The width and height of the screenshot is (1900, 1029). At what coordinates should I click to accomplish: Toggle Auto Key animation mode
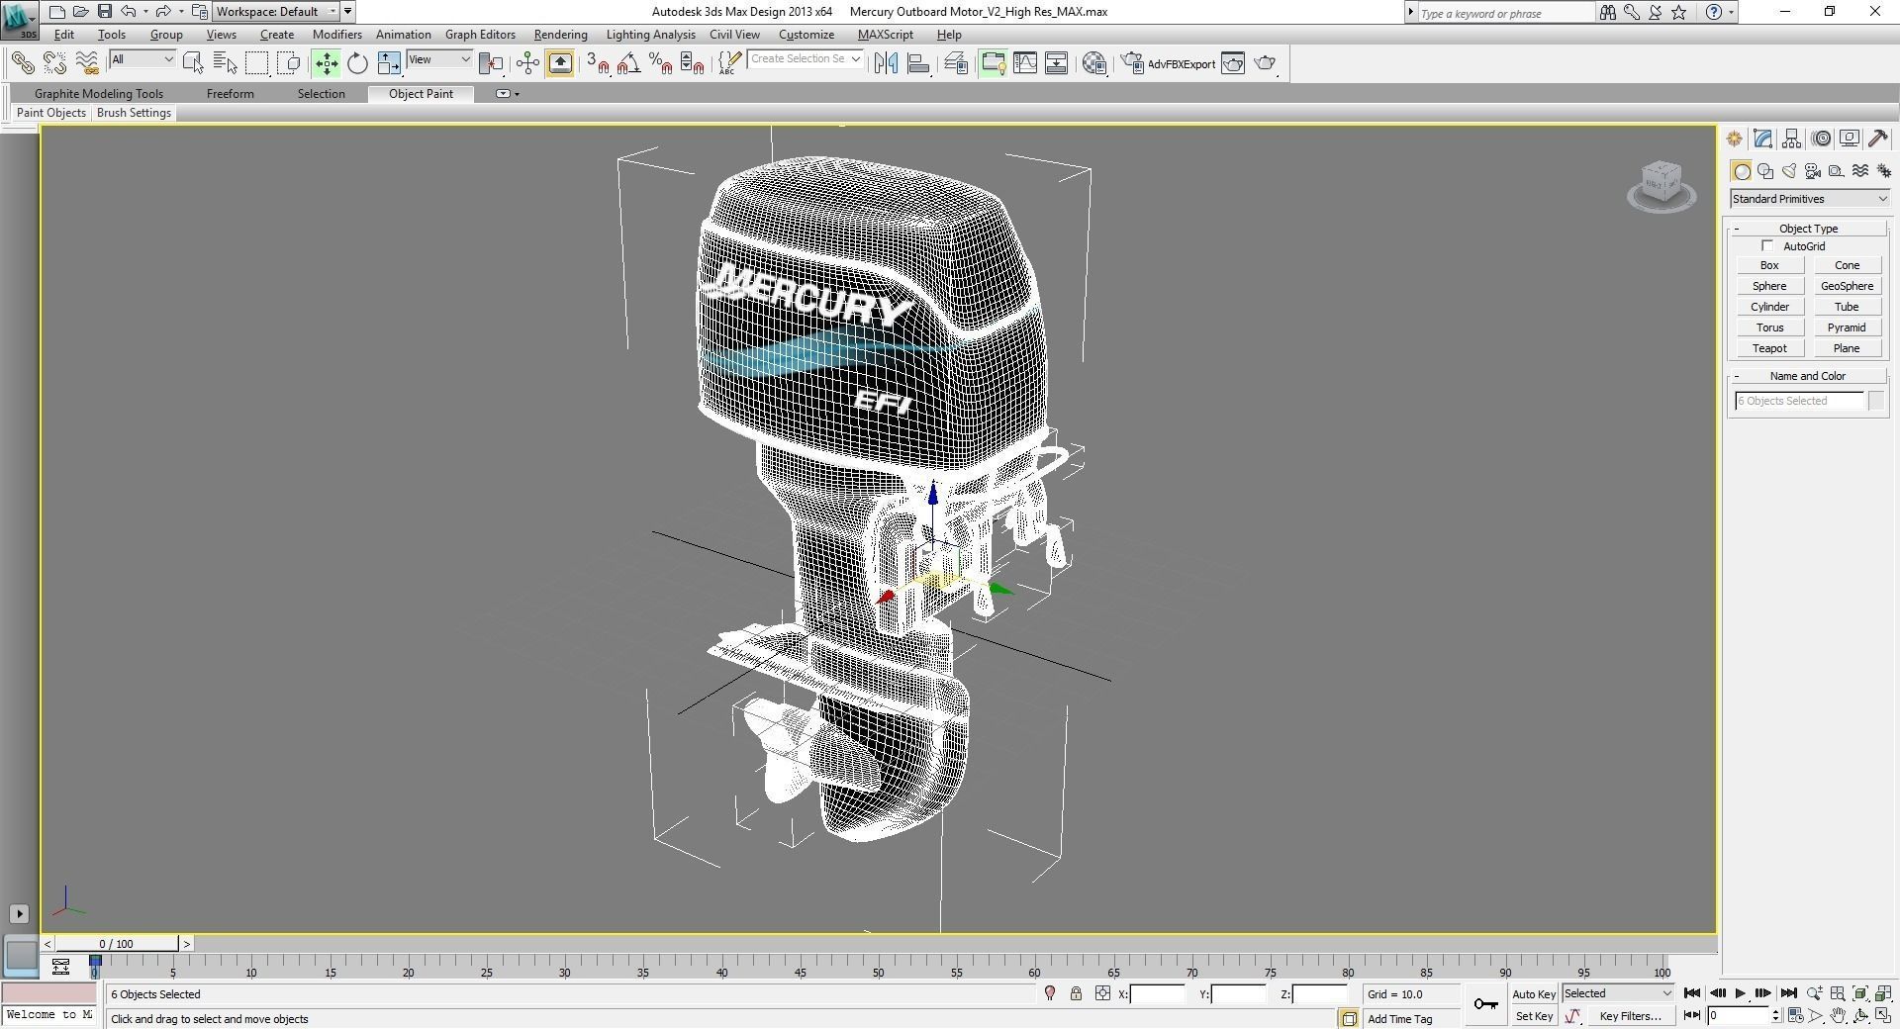1534,994
